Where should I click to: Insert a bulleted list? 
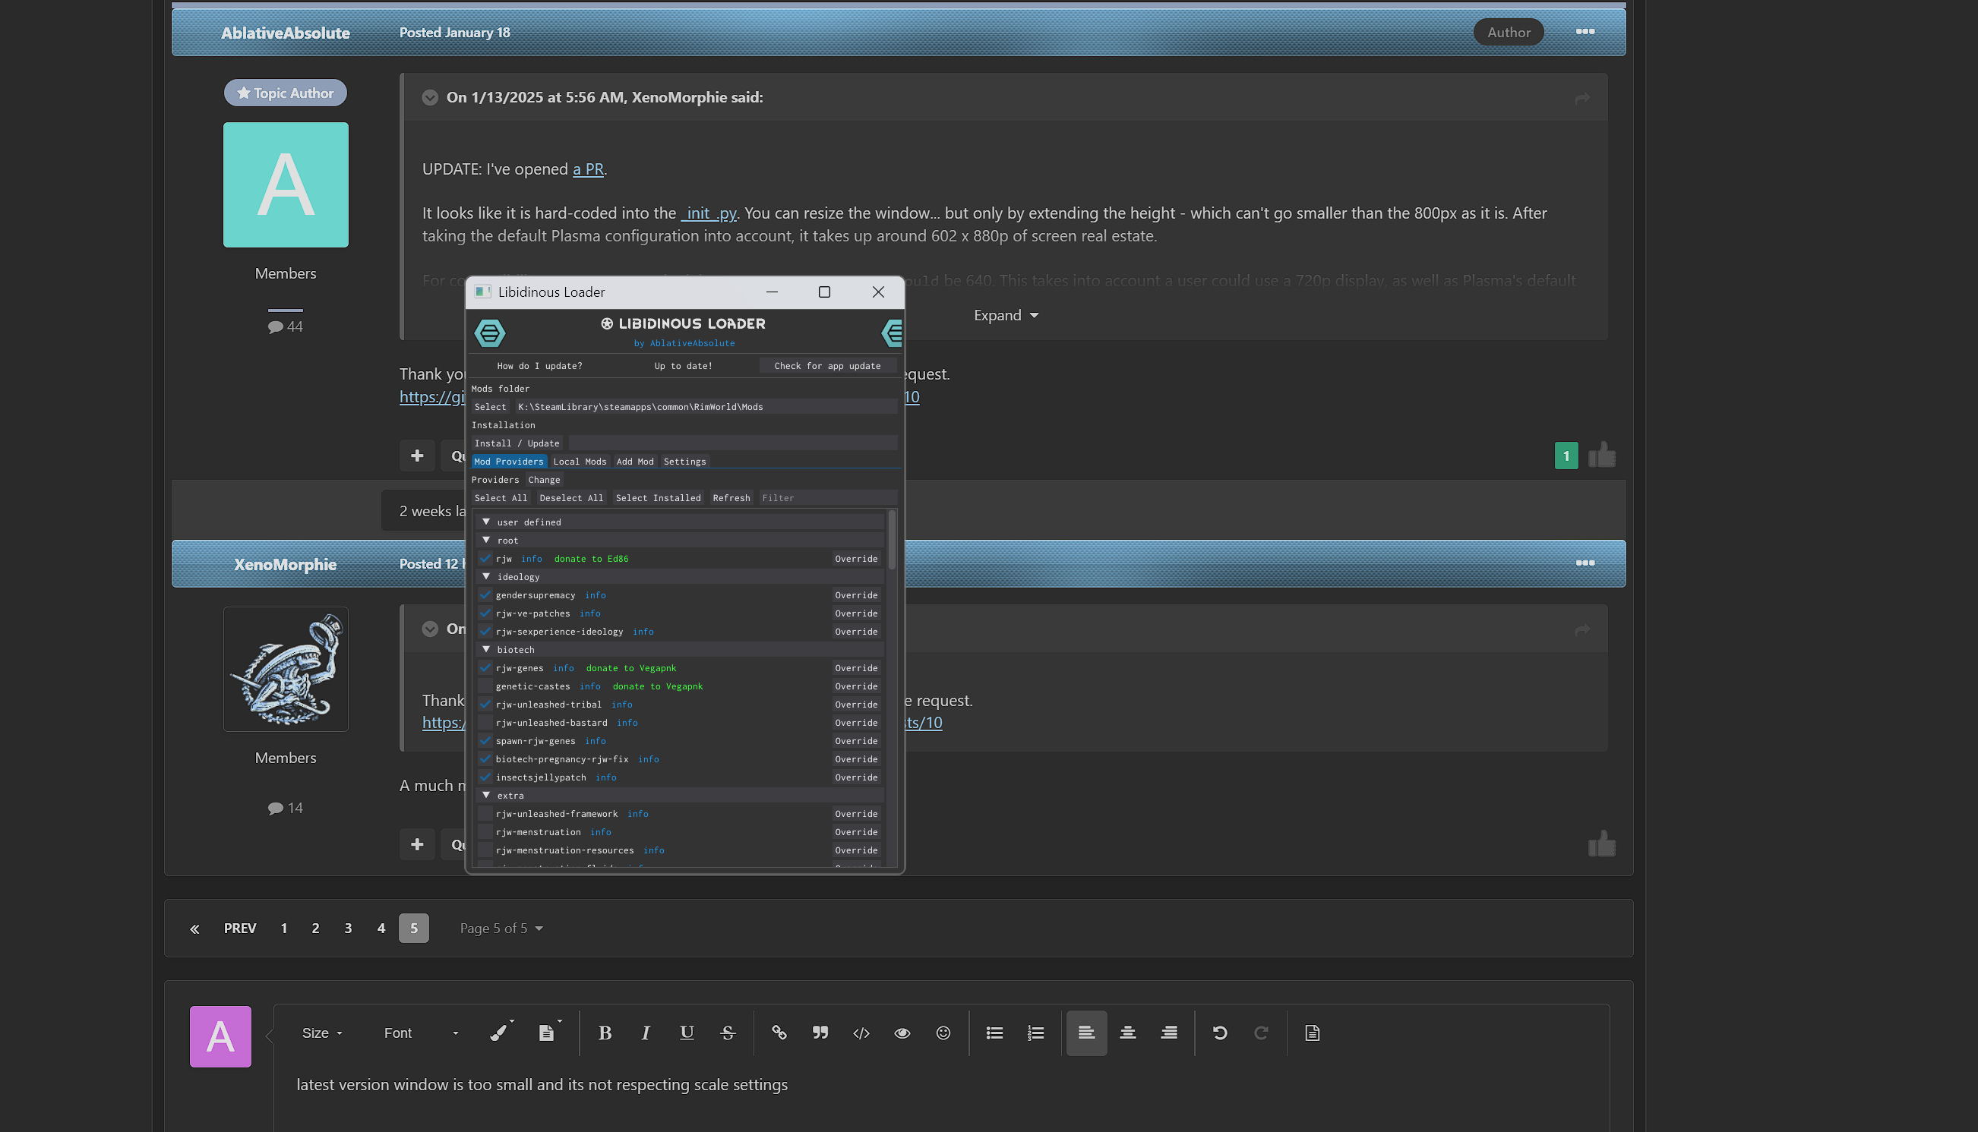point(994,1033)
